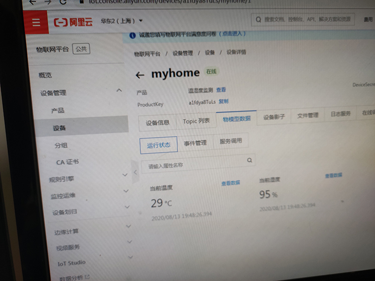This screenshot has height=281, width=375.
Task: Click the back arrow beside myhome
Action: [x=140, y=75]
